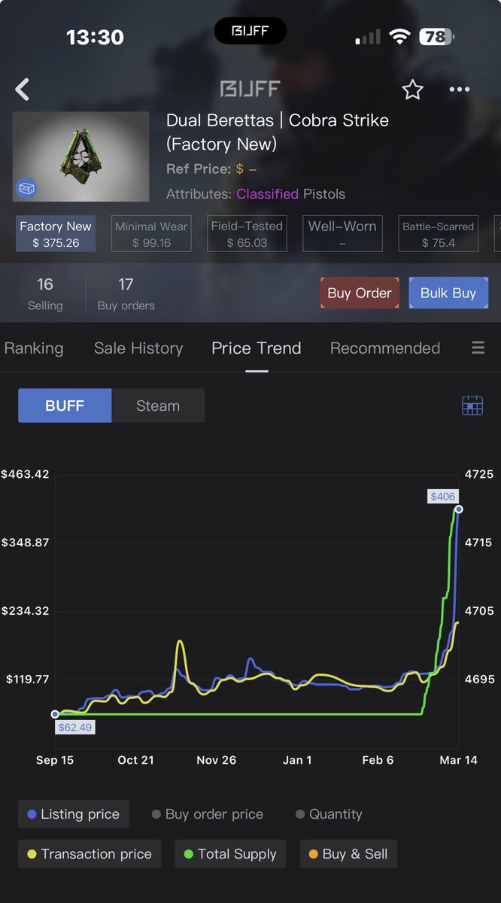Tap the Sep 15 axis label
501x903 pixels.
(x=55, y=760)
